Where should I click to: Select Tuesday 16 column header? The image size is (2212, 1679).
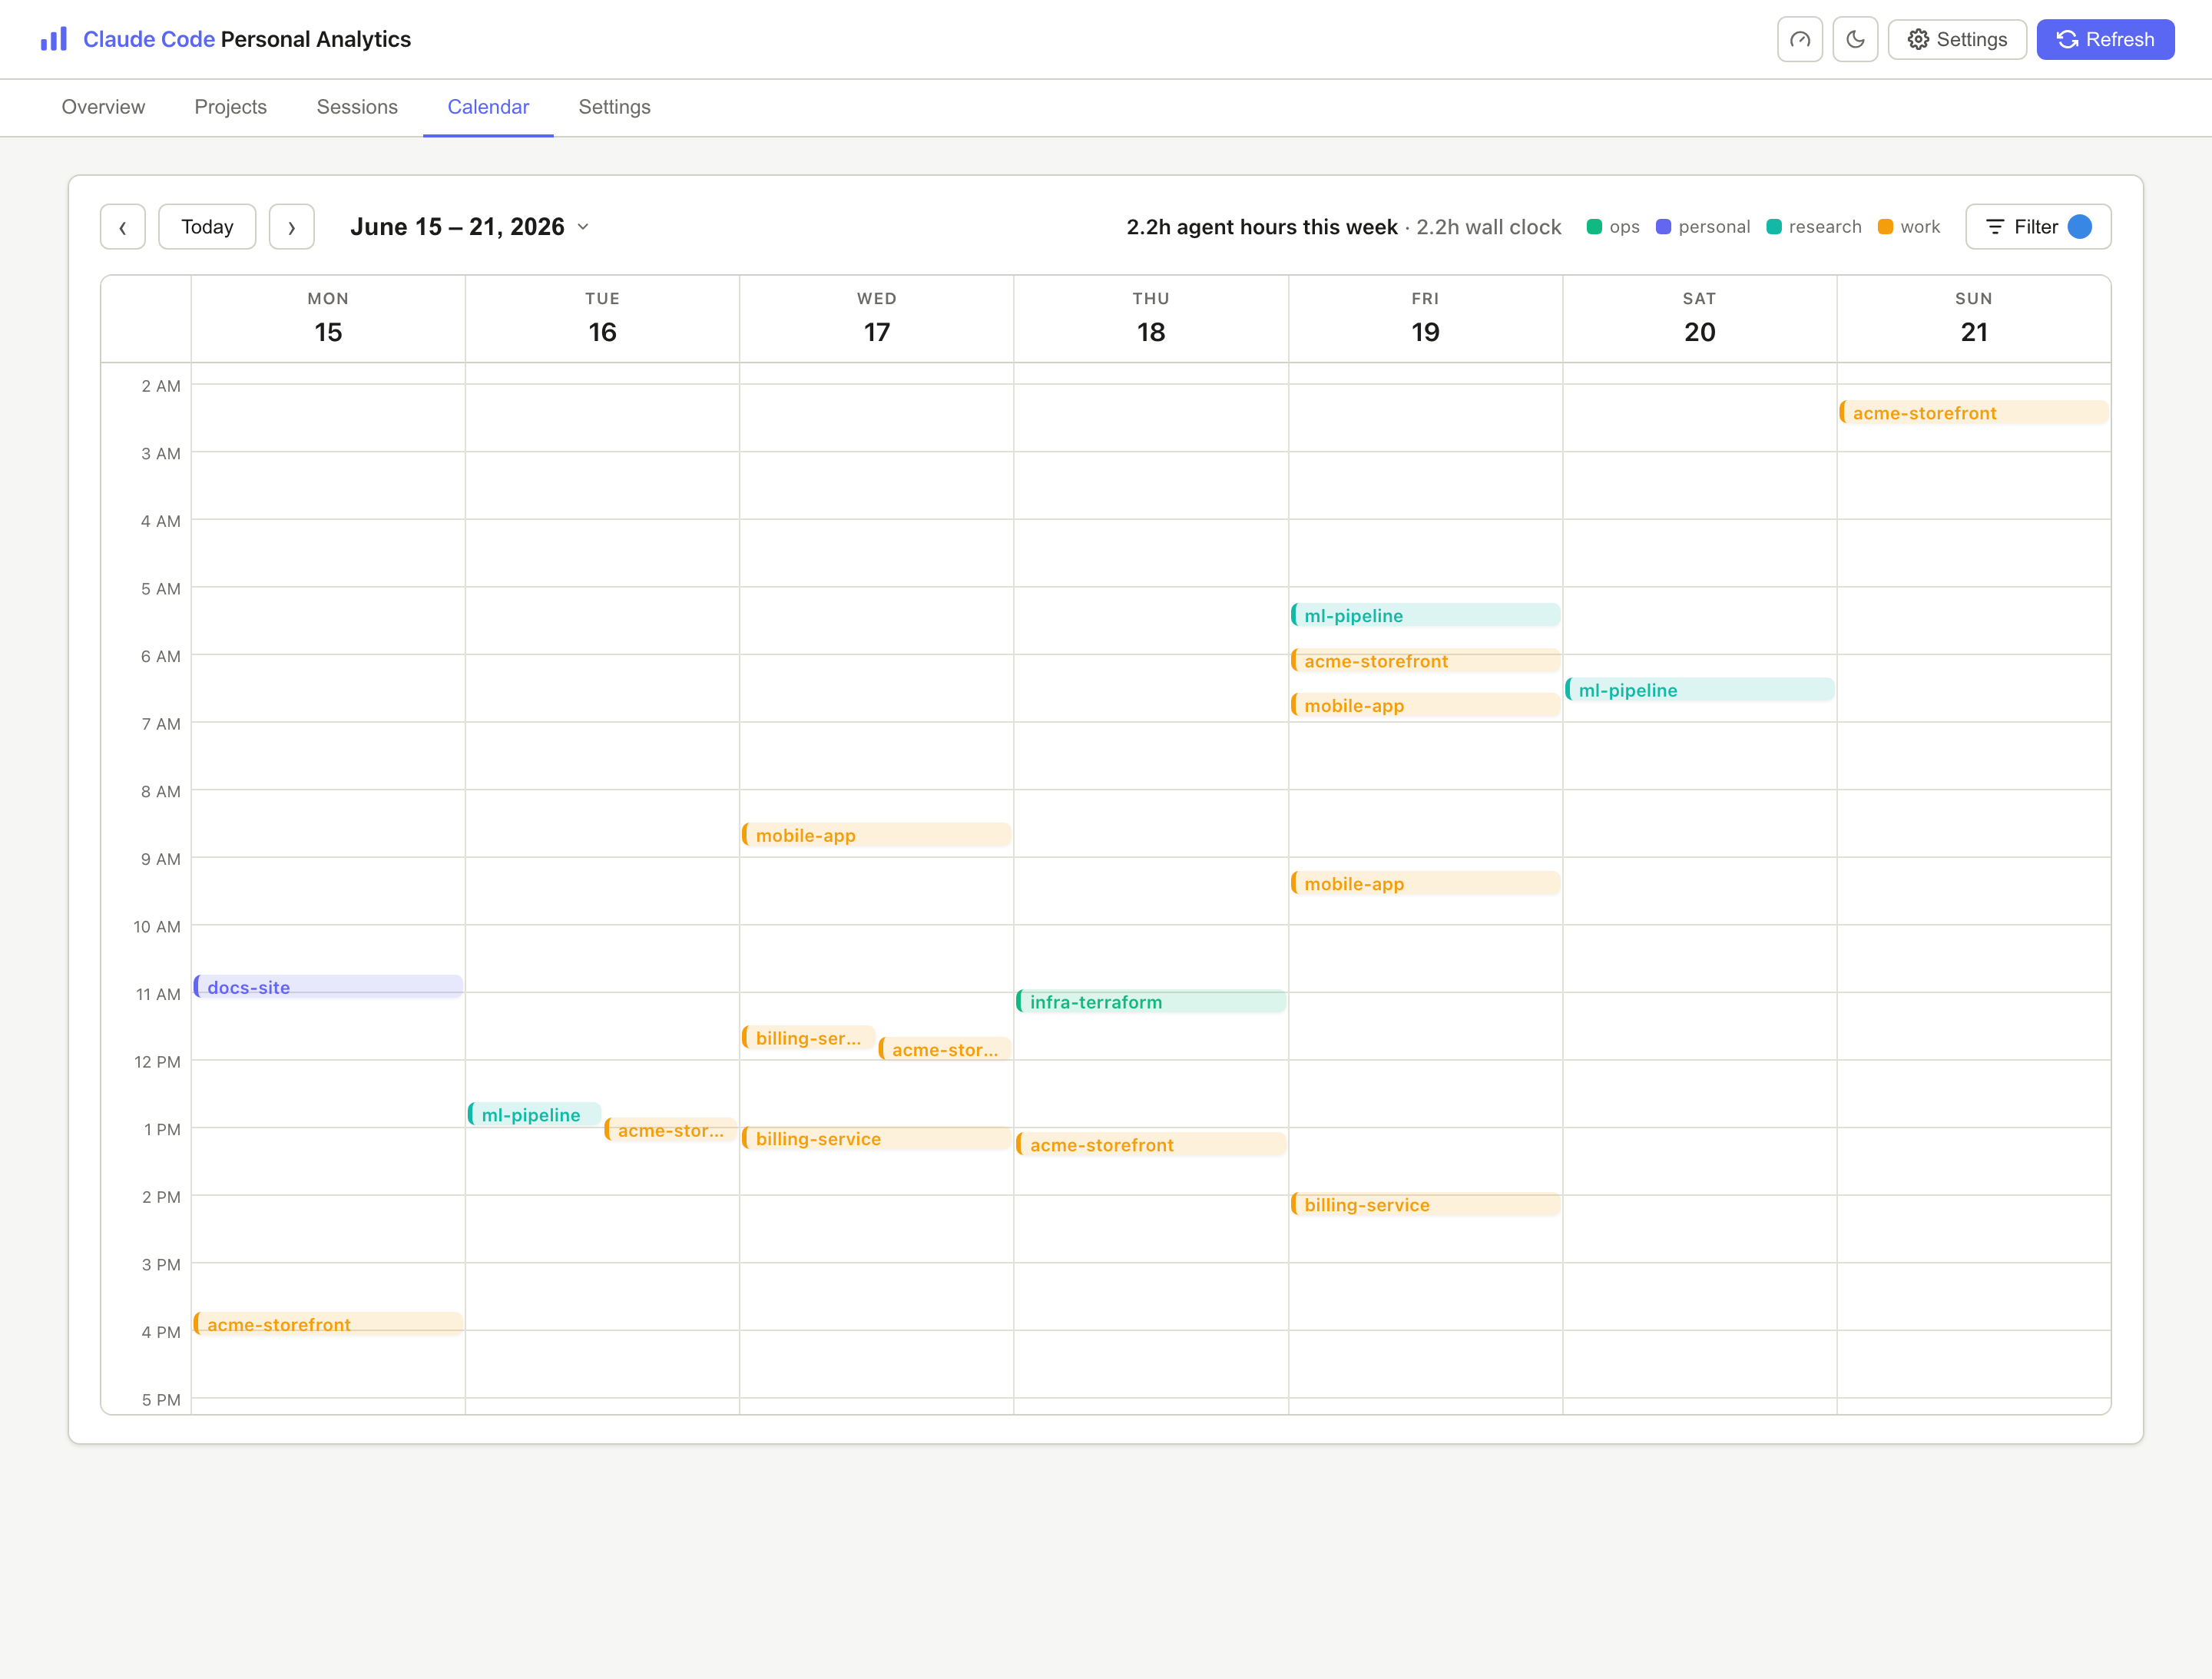click(x=602, y=319)
